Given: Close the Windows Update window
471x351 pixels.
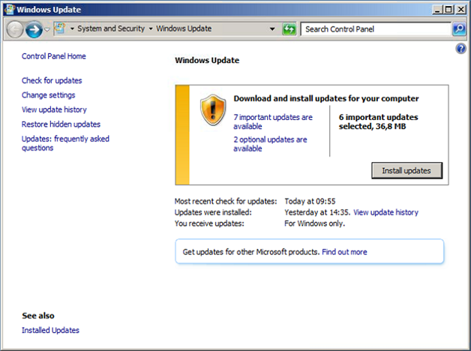Looking at the screenshot, I should [460, 10].
